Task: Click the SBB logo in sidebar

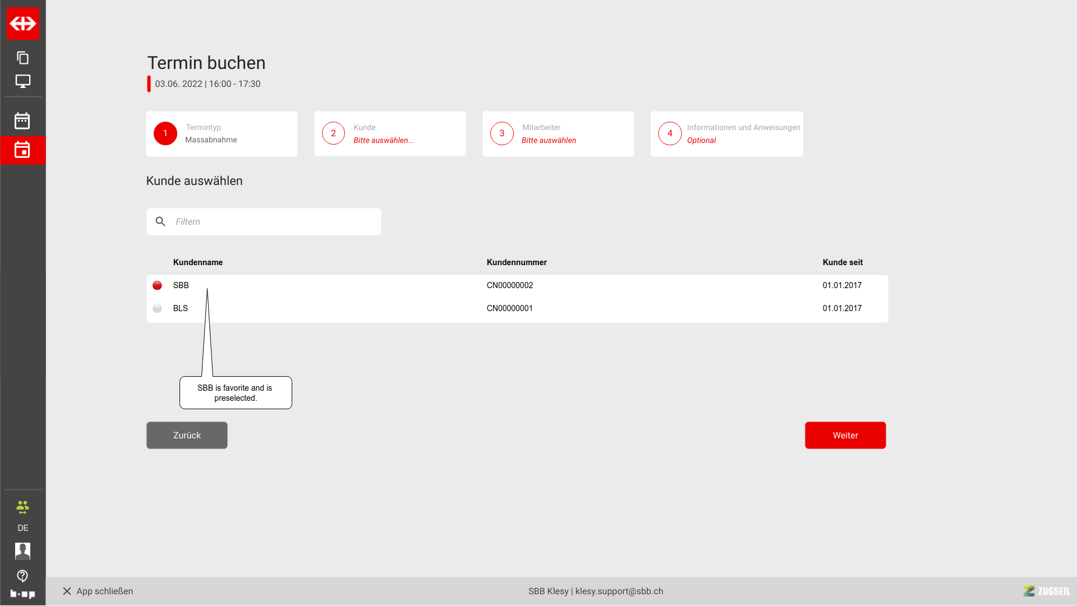Action: coord(22,24)
